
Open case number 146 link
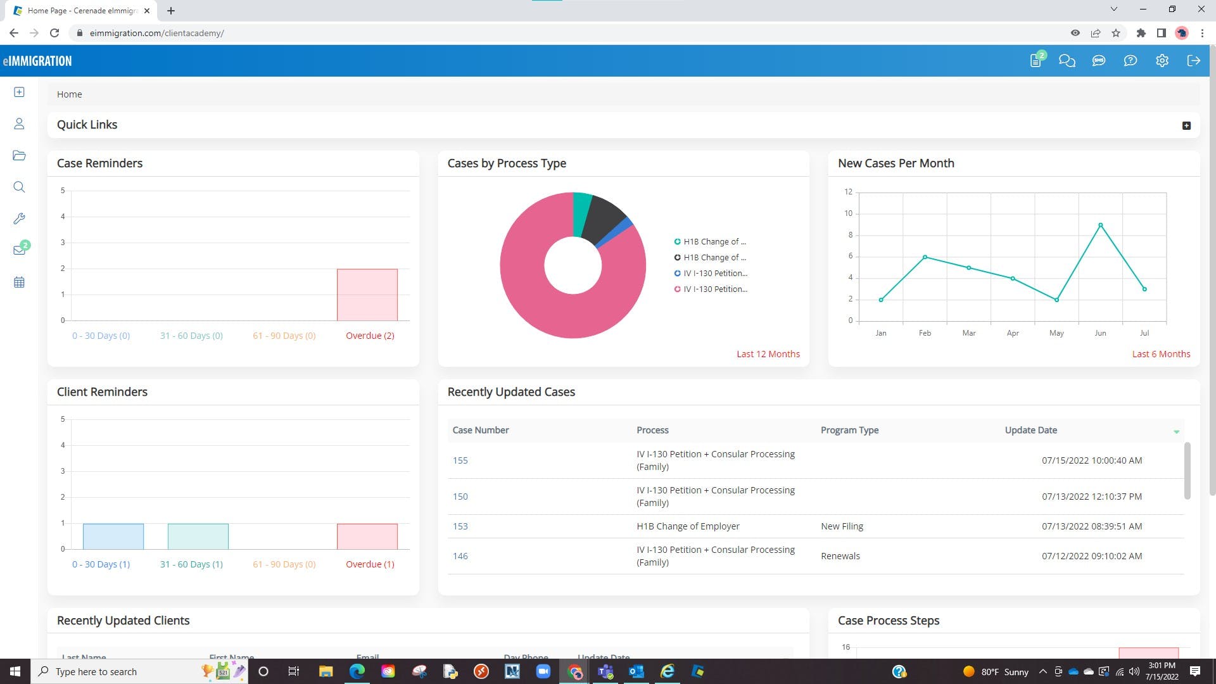(460, 556)
